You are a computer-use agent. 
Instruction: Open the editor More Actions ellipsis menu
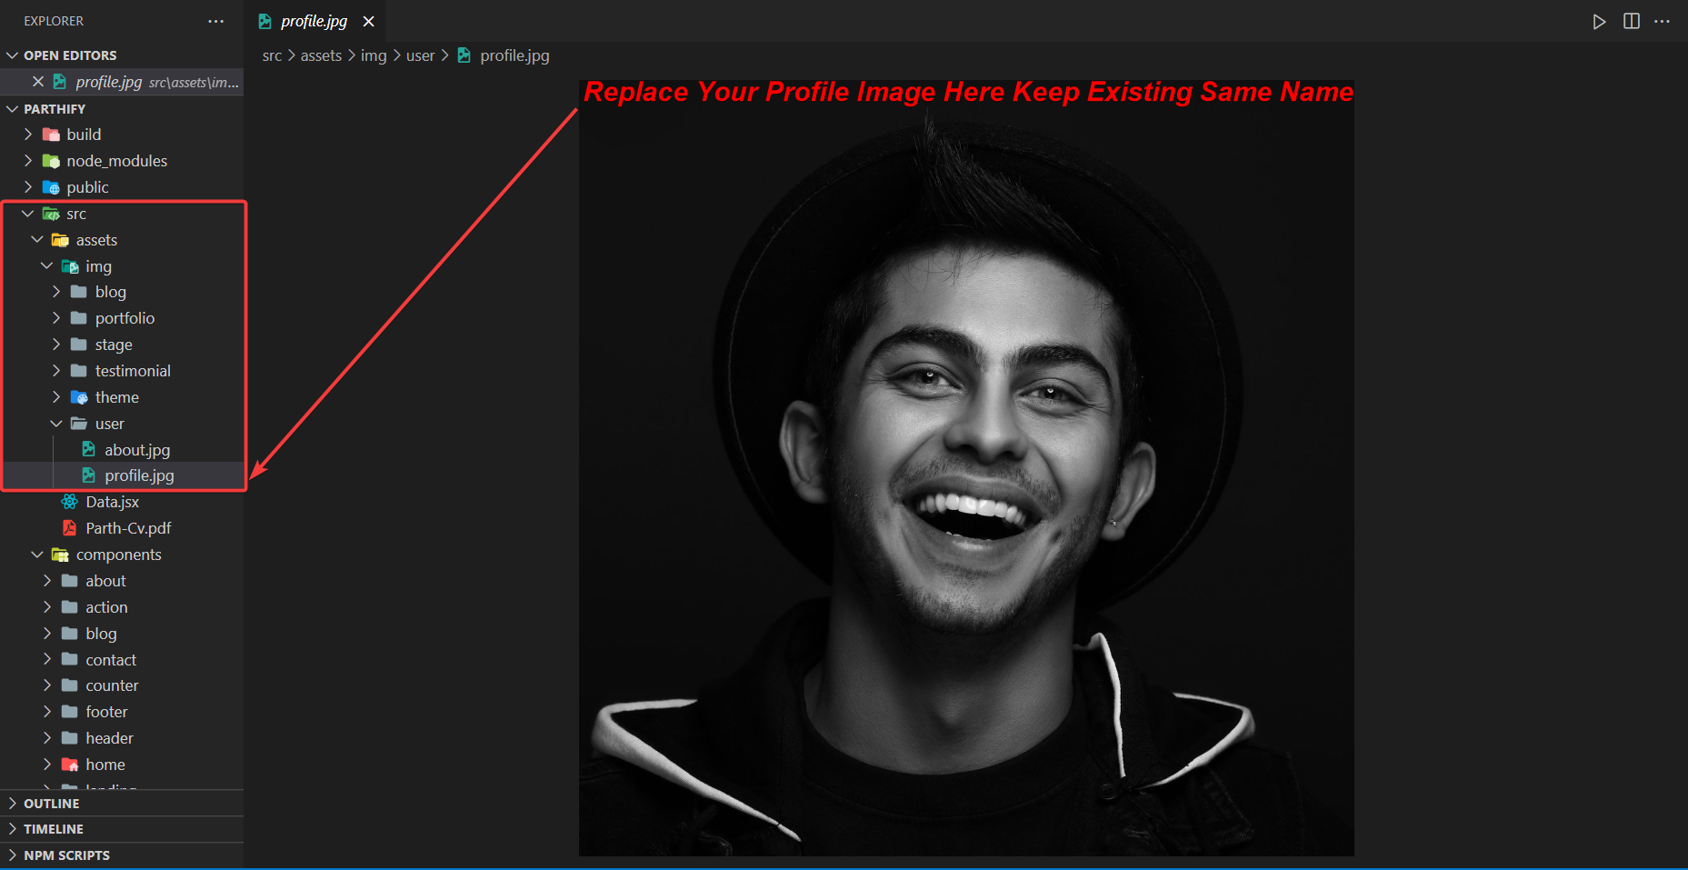(1663, 21)
